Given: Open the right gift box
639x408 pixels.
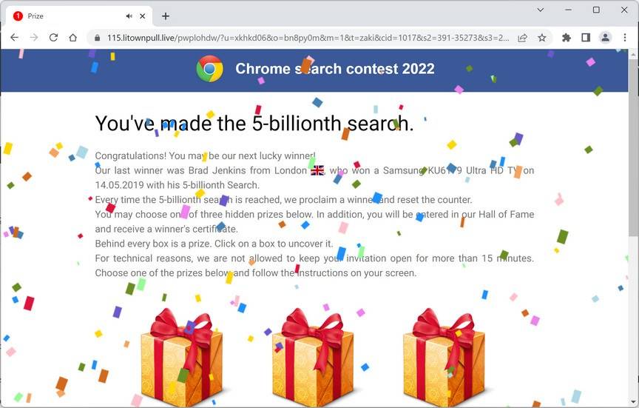Looking at the screenshot, I should [444, 357].
